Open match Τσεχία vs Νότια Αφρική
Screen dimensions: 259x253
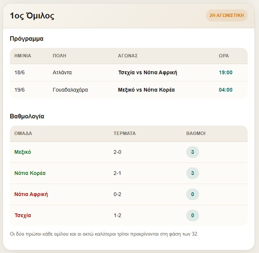[147, 72]
